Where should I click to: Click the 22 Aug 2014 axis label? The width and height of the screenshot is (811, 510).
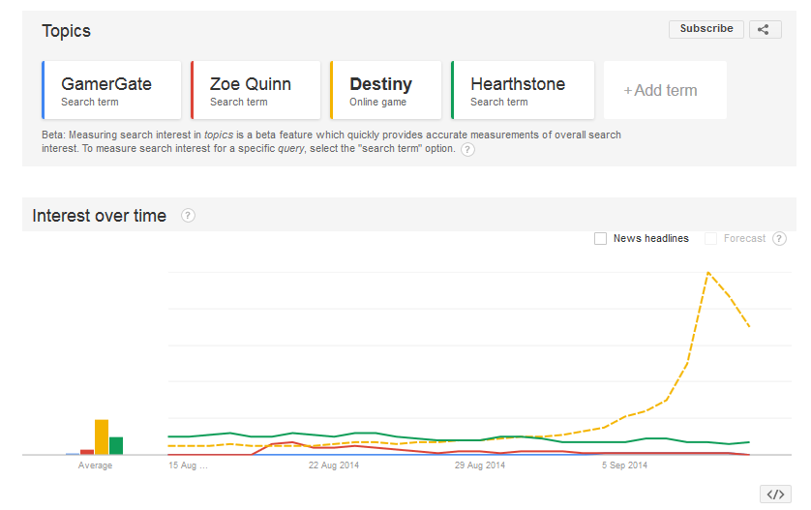click(334, 465)
